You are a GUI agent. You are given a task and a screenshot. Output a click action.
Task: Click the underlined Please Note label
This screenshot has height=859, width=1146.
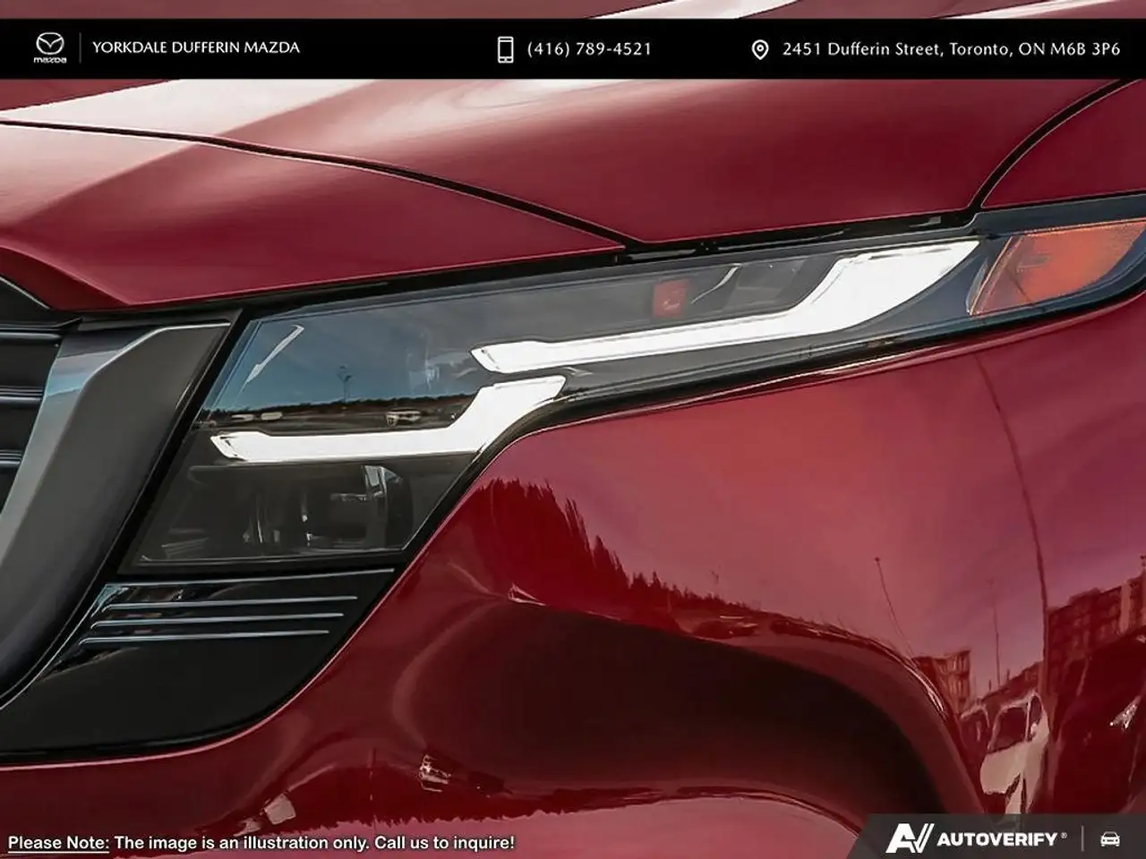pyautogui.click(x=58, y=842)
